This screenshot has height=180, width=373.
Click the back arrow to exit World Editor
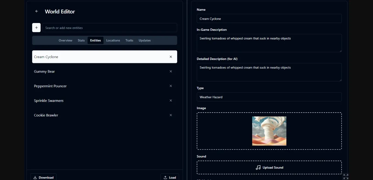pyautogui.click(x=36, y=11)
